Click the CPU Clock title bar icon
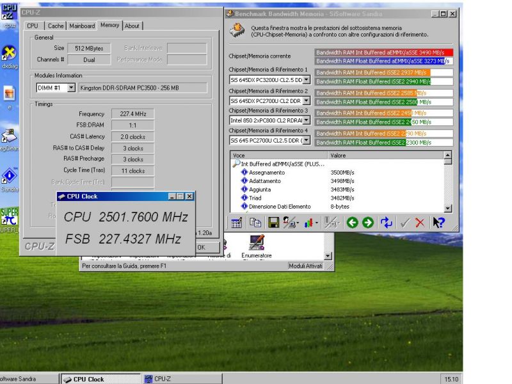 click(61, 196)
